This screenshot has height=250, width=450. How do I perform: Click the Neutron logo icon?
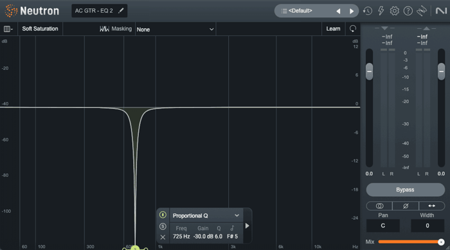11,11
